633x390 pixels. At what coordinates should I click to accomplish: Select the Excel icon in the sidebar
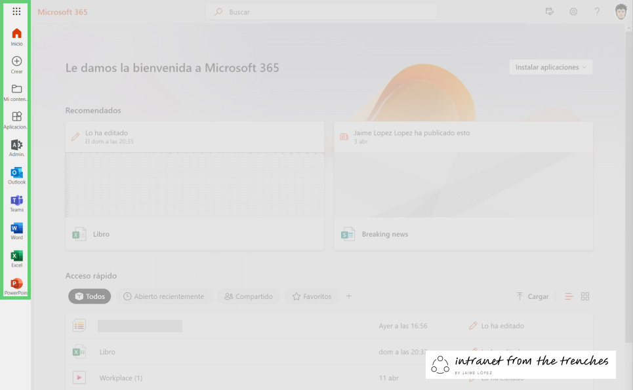click(16, 256)
